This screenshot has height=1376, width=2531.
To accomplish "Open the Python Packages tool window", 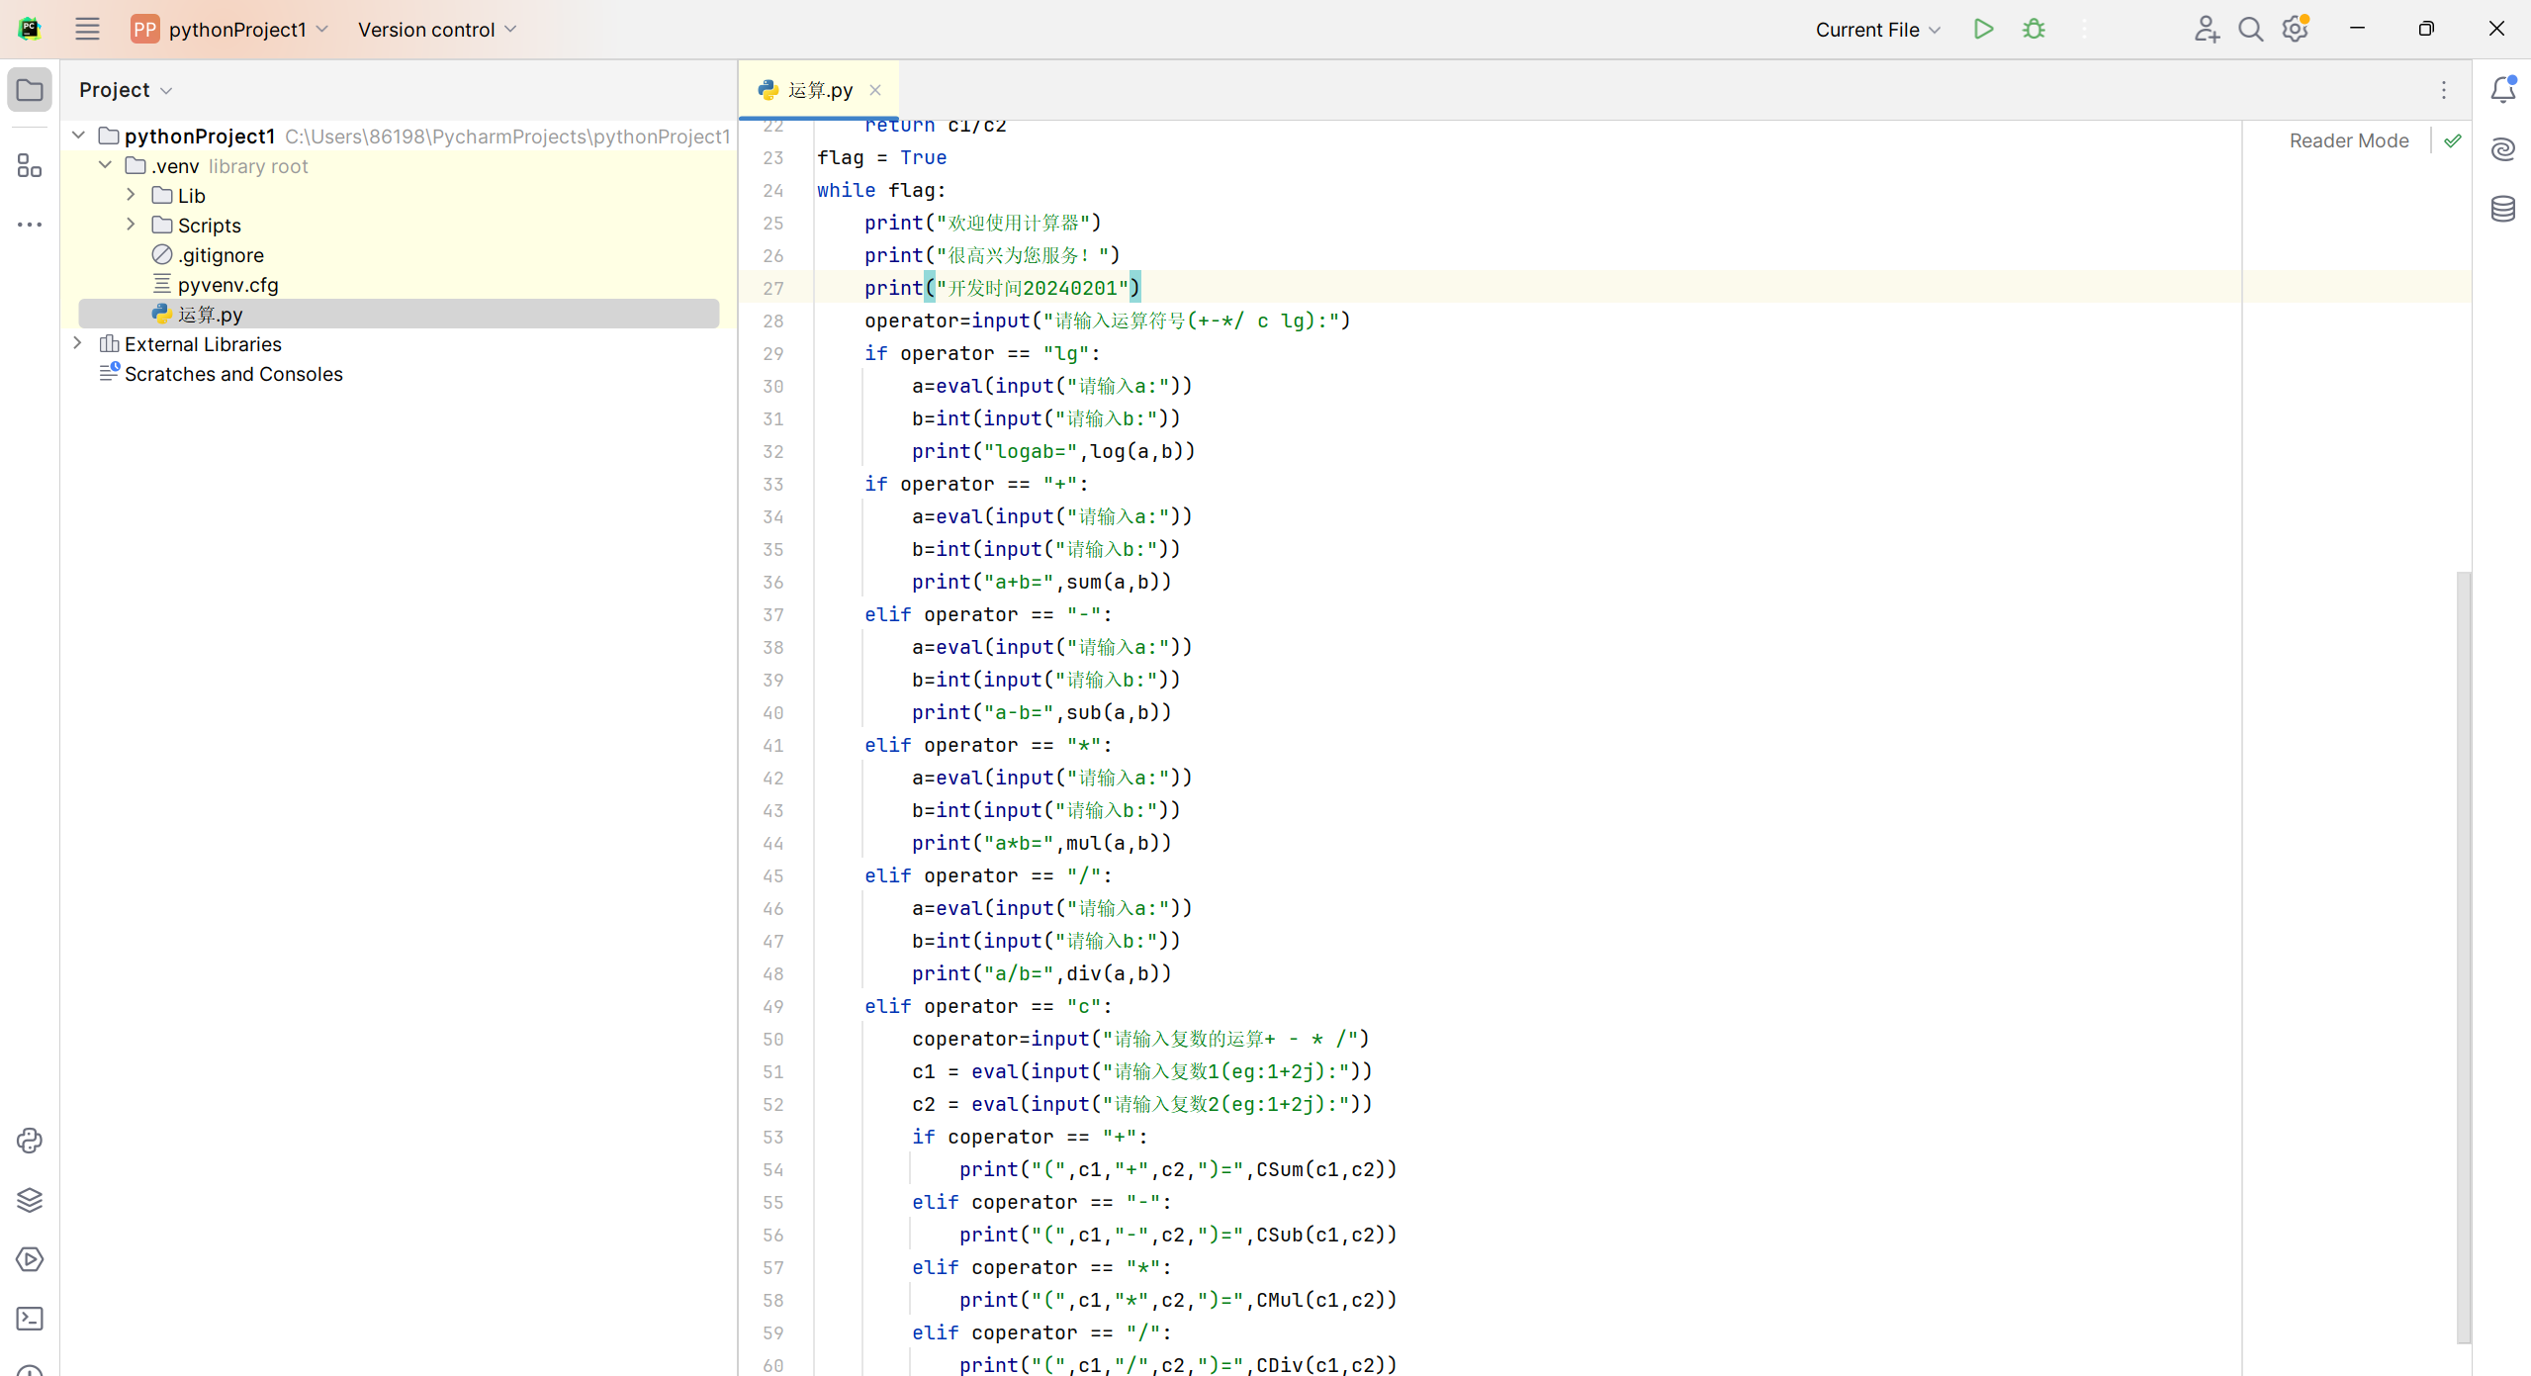I will [30, 1200].
